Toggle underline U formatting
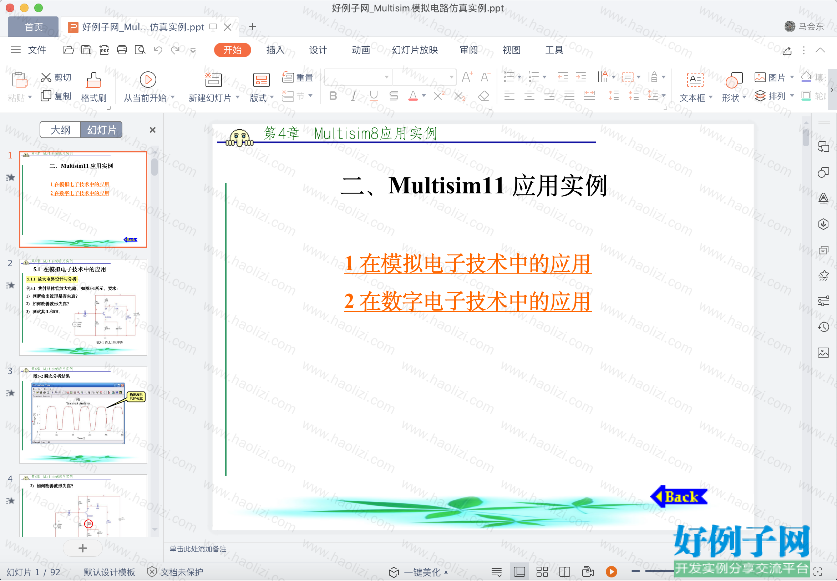 (374, 96)
